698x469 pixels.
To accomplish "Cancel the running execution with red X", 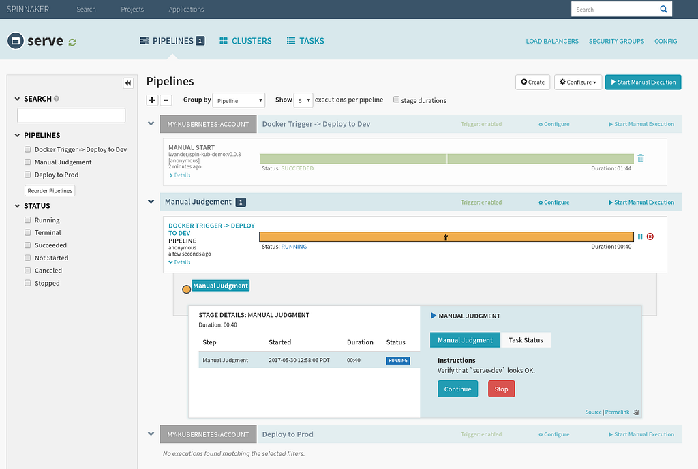I will click(x=650, y=237).
